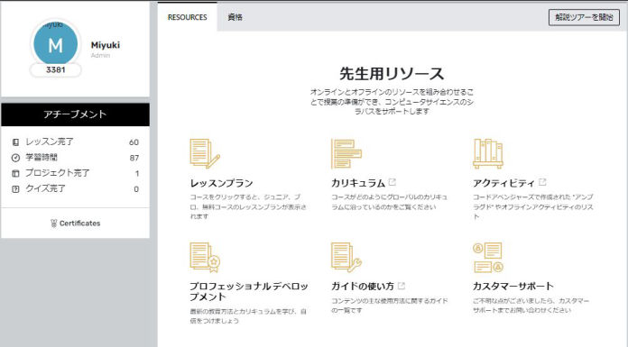Click the 先生用リソース page title
The height and width of the screenshot is (347, 628).
pyautogui.click(x=392, y=74)
